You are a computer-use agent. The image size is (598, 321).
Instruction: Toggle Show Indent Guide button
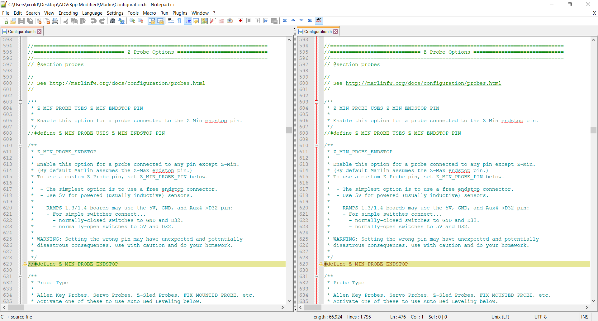click(188, 21)
